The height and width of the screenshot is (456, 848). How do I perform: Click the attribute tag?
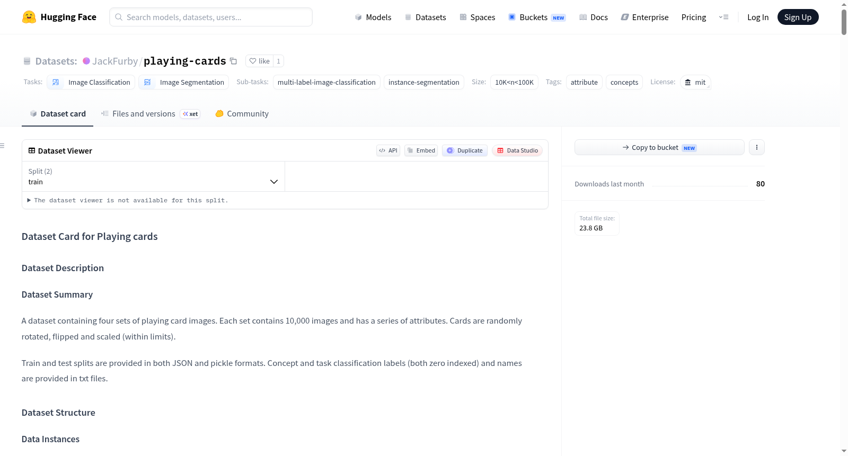pos(584,82)
